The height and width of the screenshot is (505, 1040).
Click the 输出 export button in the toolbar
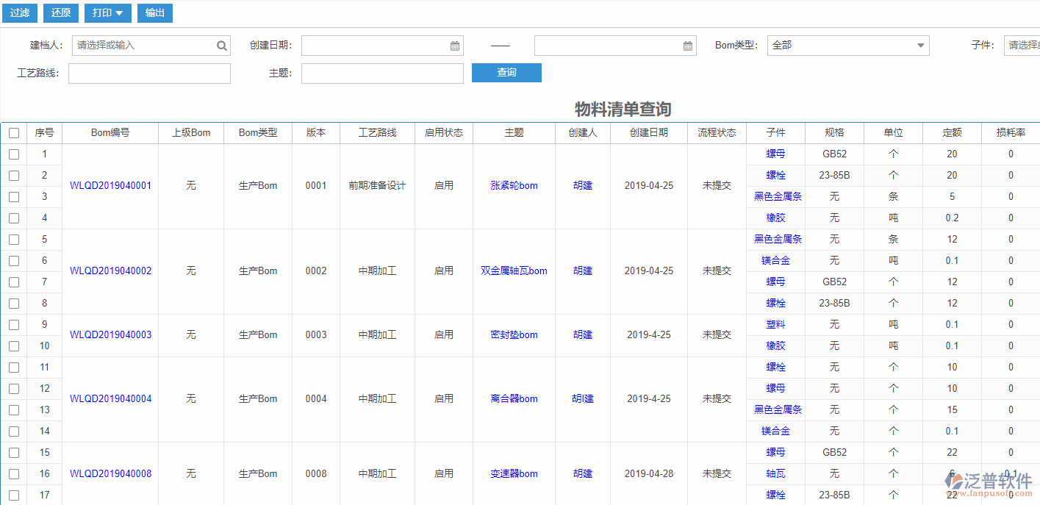point(154,12)
